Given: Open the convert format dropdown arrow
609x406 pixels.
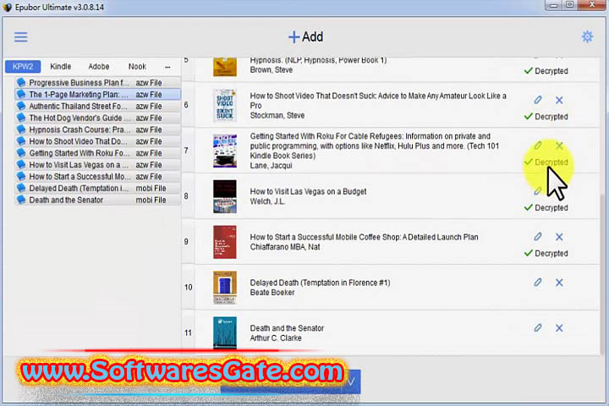Looking at the screenshot, I should click(351, 382).
